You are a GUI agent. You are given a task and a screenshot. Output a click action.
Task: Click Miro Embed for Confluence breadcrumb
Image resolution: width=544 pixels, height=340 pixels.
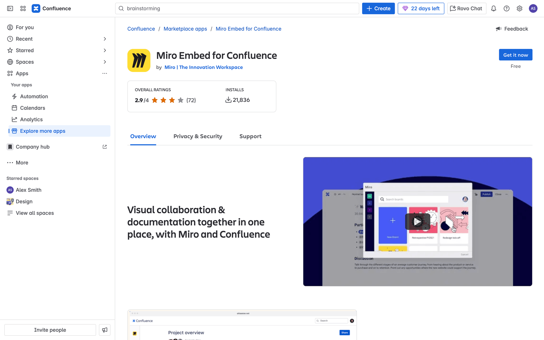tap(248, 29)
